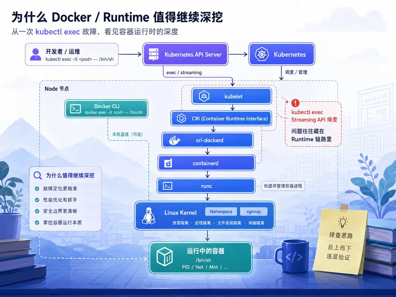Click the check mark beside 故障定位更精准
Viewport: 396px width, 297px height.
point(37,188)
